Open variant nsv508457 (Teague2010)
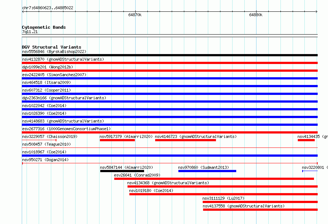 pyautogui.click(x=46, y=144)
